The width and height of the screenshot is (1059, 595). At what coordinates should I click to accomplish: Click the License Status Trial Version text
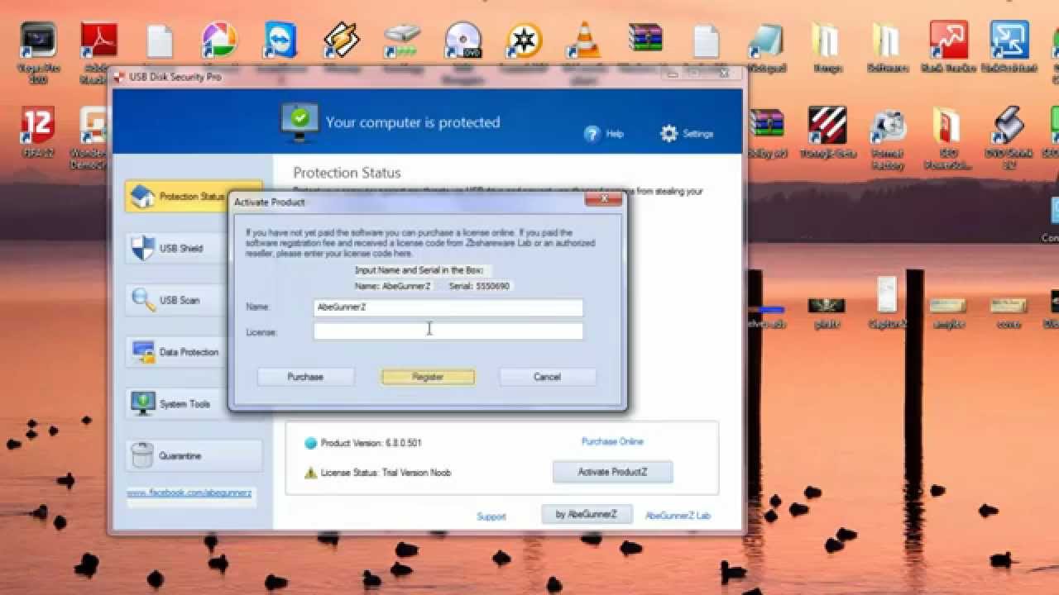(386, 473)
